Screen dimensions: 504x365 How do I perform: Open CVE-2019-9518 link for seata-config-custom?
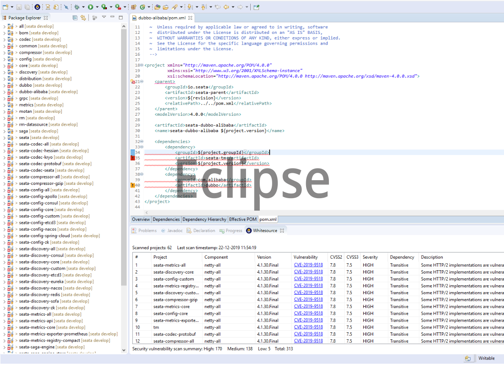point(308,279)
